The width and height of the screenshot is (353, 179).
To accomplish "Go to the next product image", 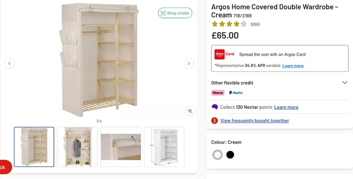I will coord(188,63).
